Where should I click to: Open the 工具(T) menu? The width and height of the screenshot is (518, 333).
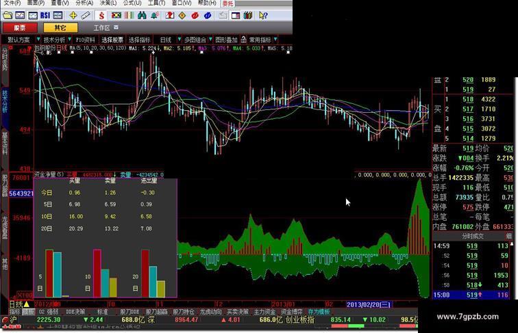[x=156, y=3]
